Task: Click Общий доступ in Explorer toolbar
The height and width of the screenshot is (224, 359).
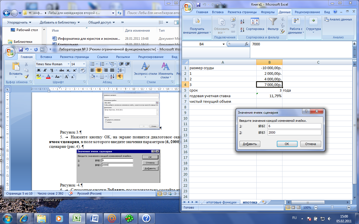Action: [x=102, y=22]
